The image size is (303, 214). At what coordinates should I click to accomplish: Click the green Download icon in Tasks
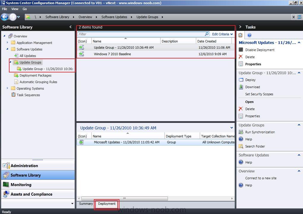tap(241, 87)
